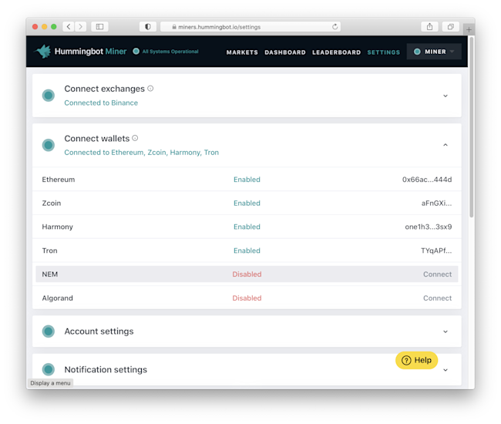Click the Tron address TYqAPf...
The image size is (501, 424).
[436, 251]
